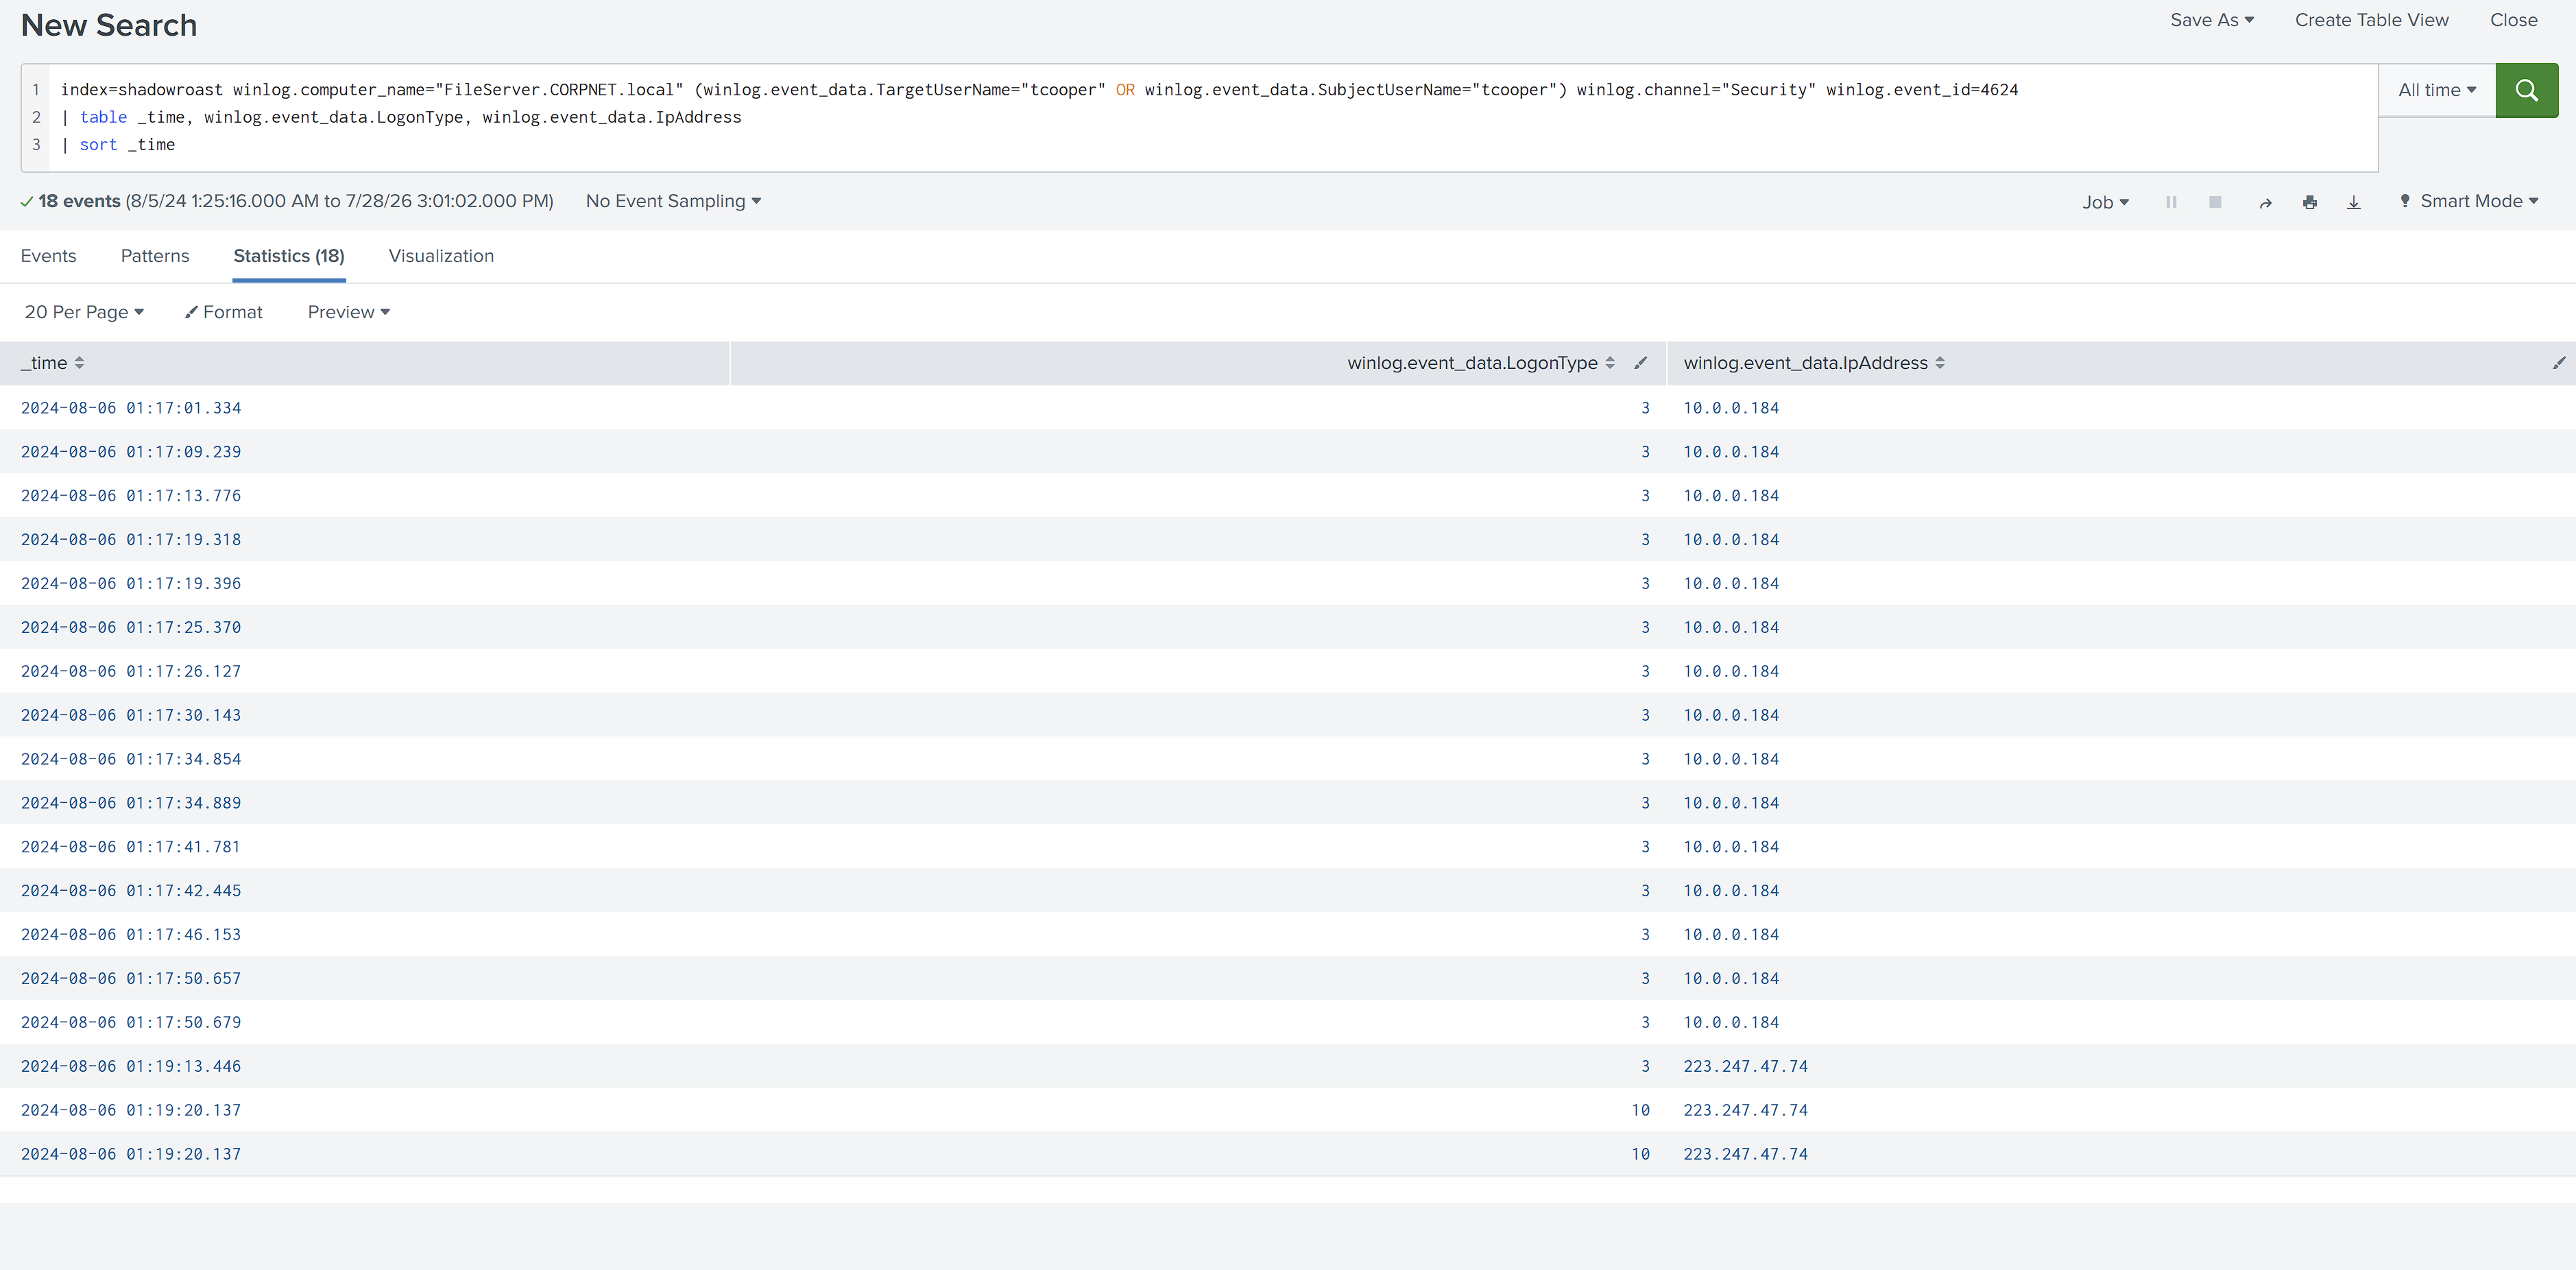The width and height of the screenshot is (2576, 1270).
Task: Click LogonType 3 in the 01:17:46.153 row
Action: [x=1645, y=935]
